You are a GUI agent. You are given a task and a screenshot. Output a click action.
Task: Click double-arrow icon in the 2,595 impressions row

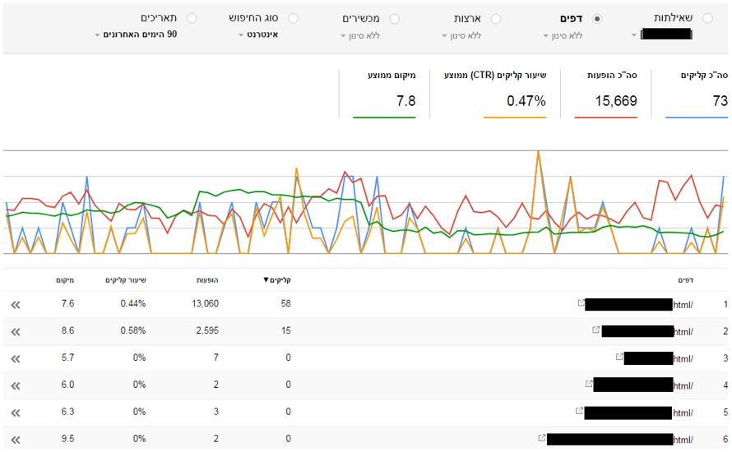click(16, 331)
